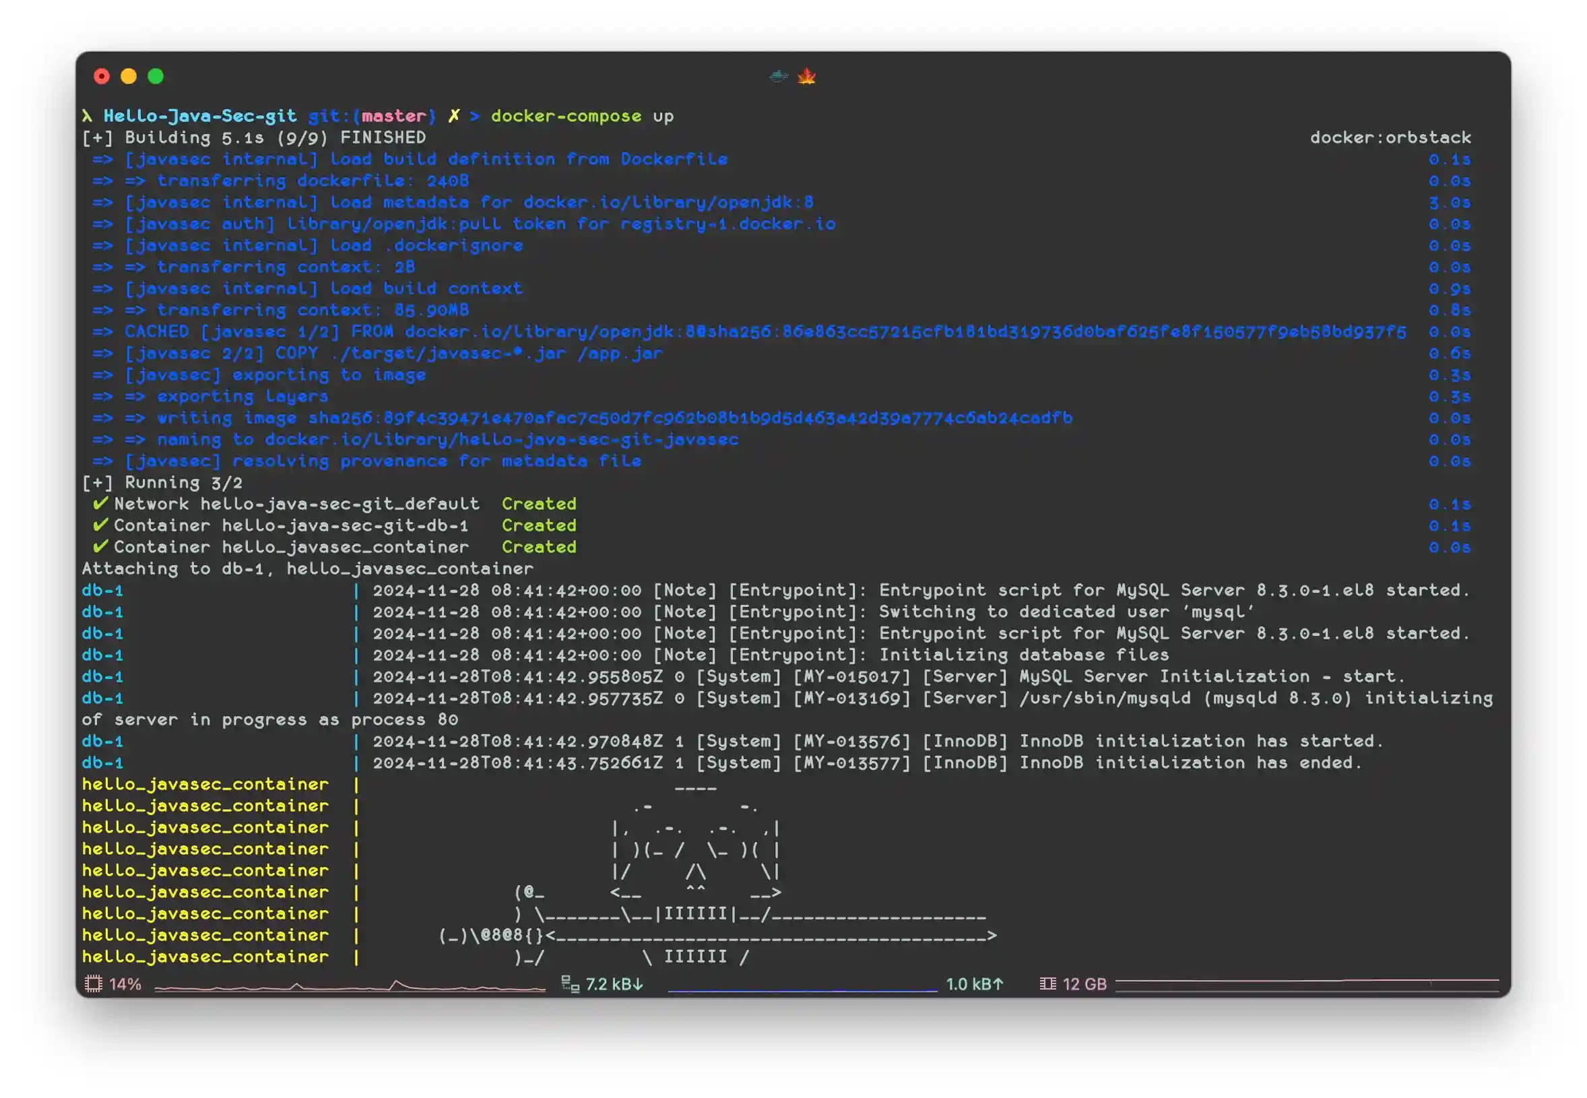Click the CPU chip icon in status bar
1587x1098 pixels.
[93, 983]
